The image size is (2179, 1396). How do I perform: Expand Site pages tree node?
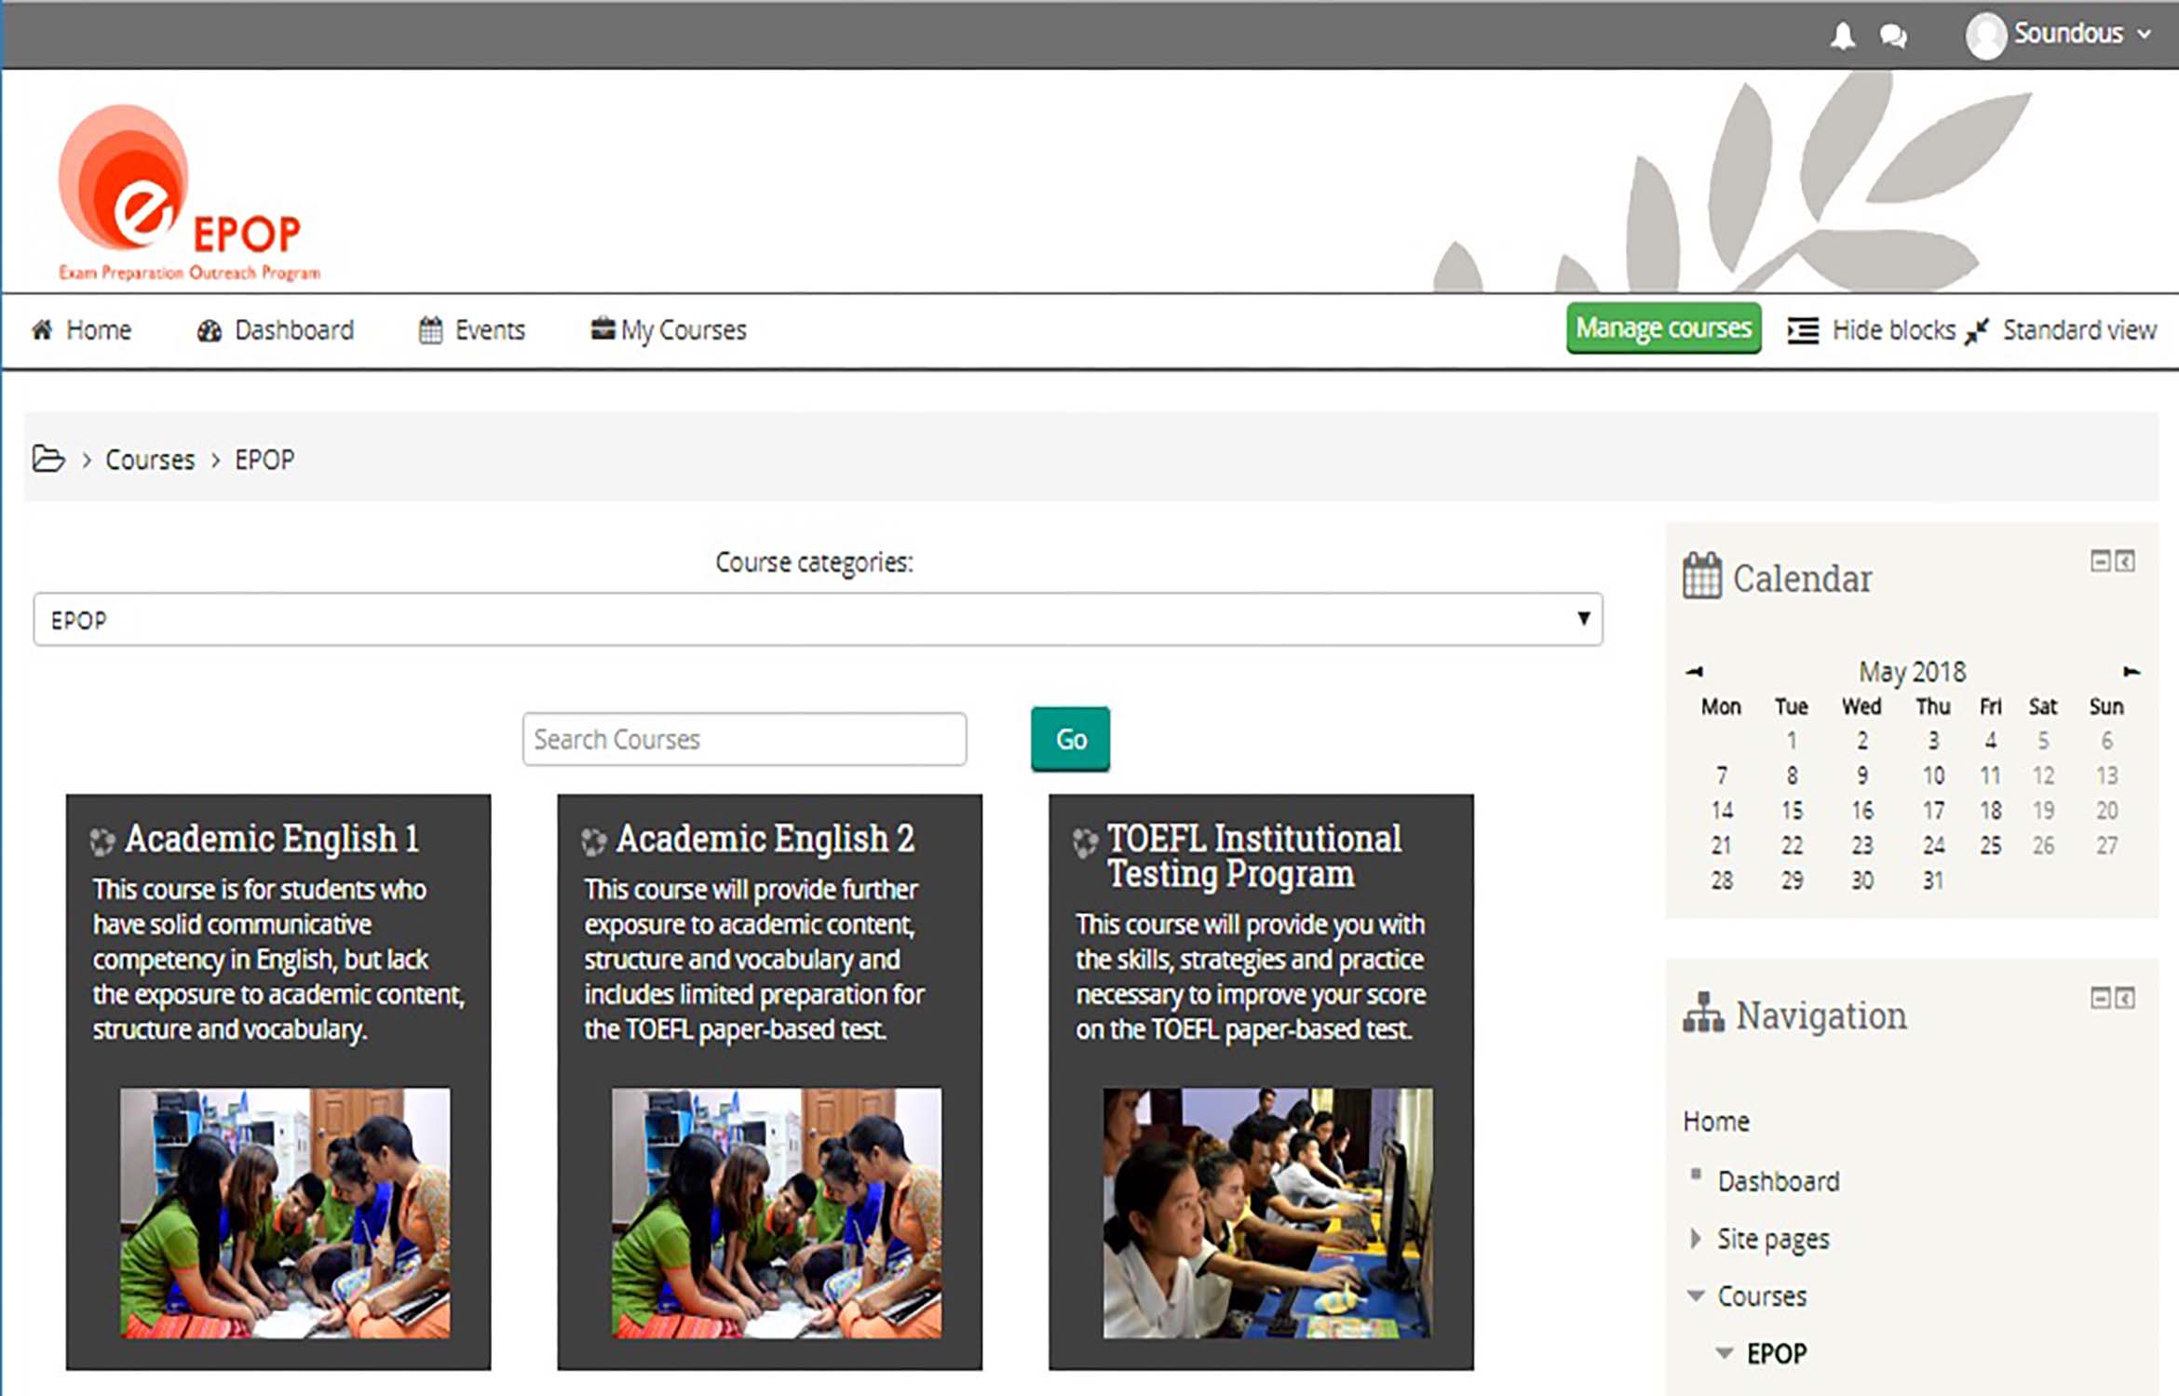pos(1696,1239)
